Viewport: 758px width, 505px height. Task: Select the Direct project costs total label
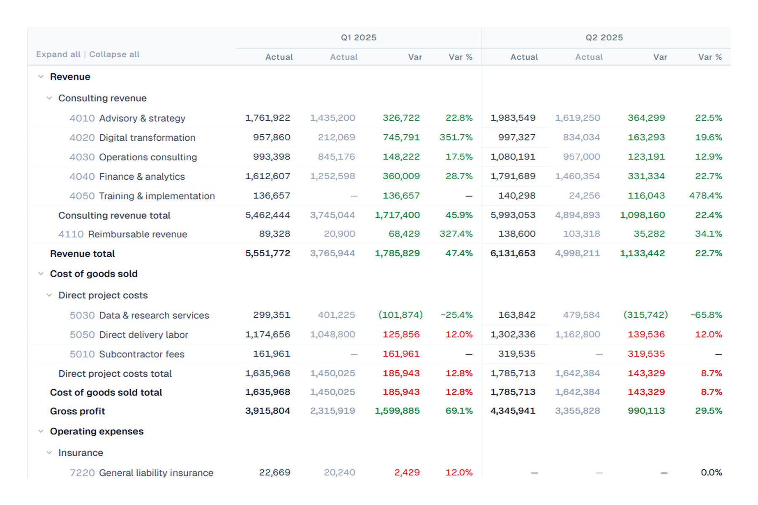point(115,374)
